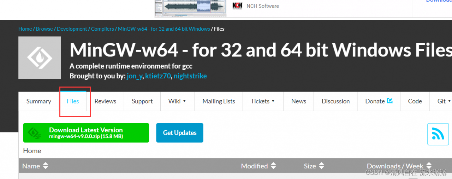Open the News tab
The height and width of the screenshot is (179, 452).
click(x=299, y=101)
